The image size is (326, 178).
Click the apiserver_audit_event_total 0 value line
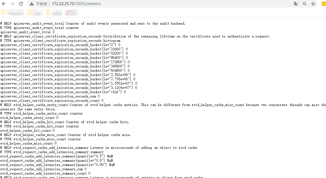pyautogui.click(x=27, y=32)
